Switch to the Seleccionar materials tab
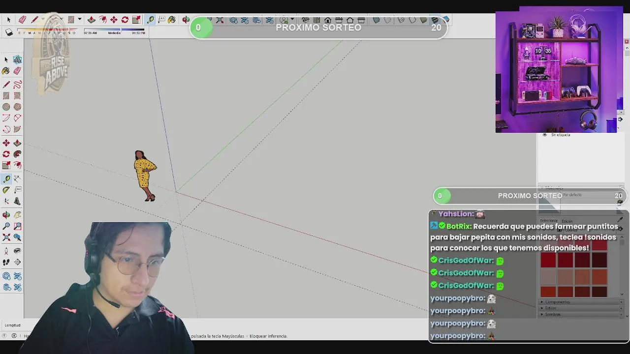630x354 pixels. 549,221
